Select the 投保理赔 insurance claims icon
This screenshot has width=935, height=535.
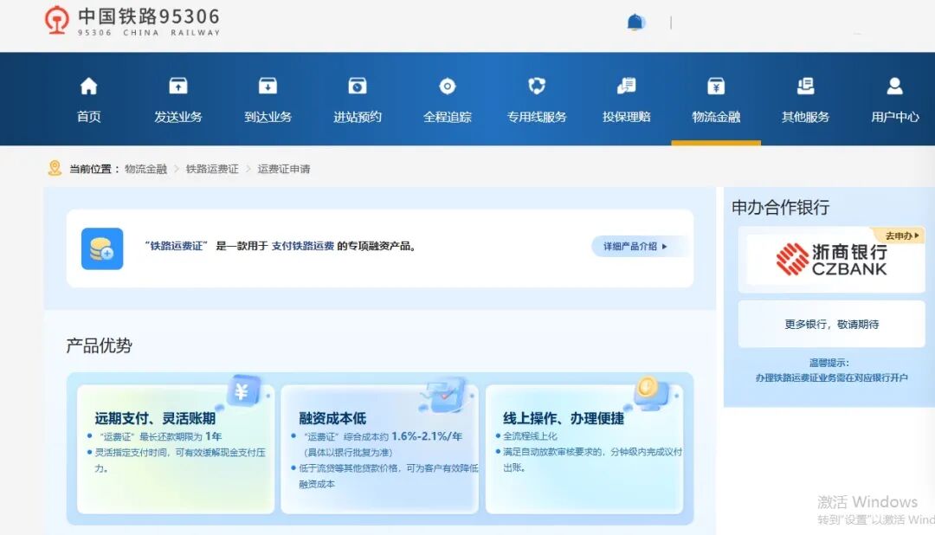click(x=626, y=87)
